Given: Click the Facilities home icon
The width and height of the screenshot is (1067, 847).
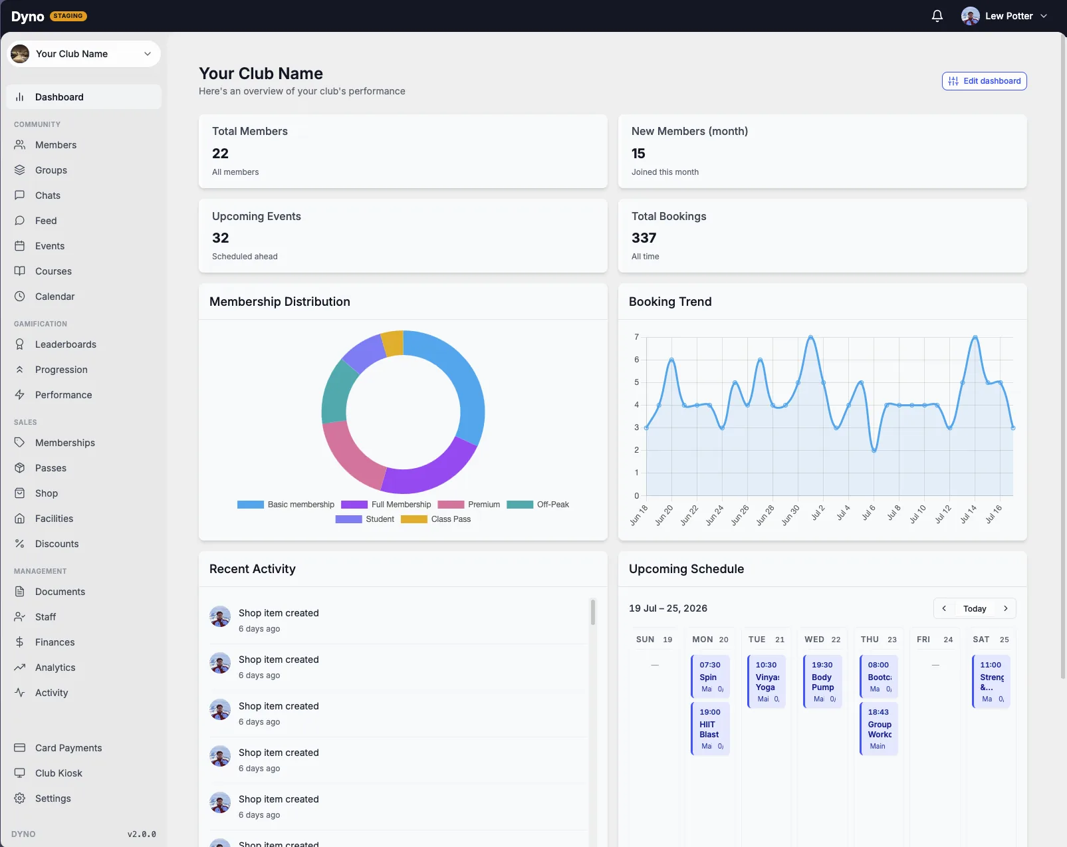Looking at the screenshot, I should 20,519.
